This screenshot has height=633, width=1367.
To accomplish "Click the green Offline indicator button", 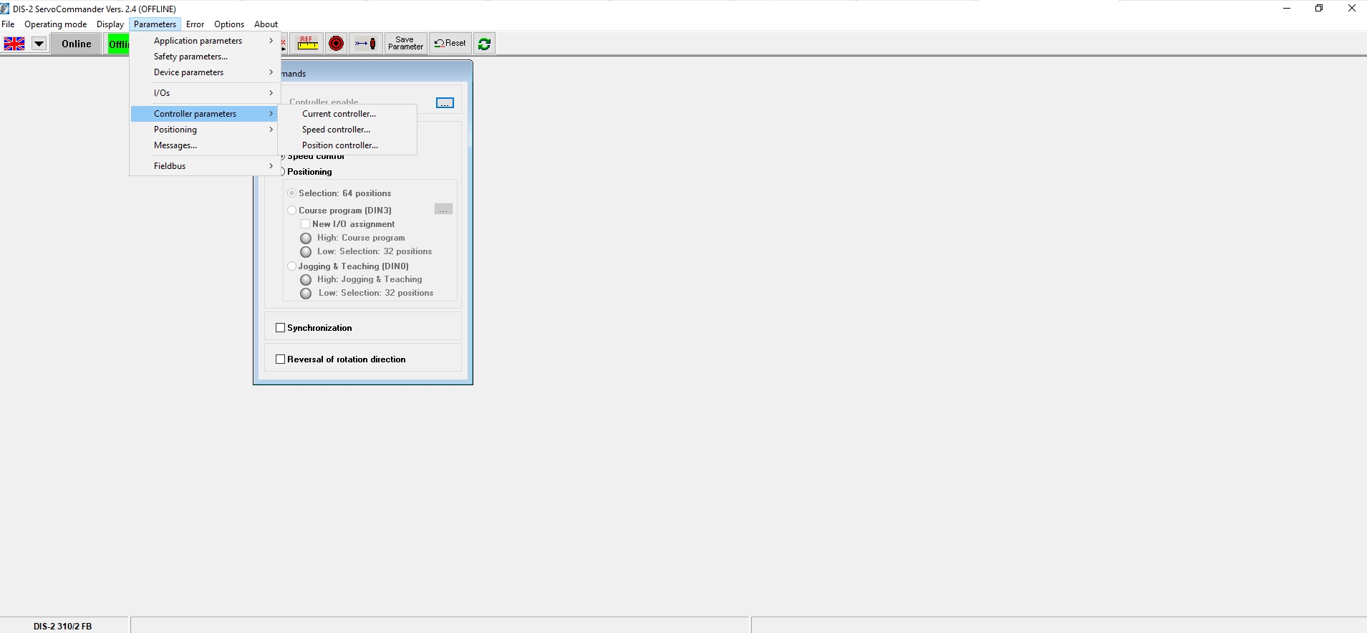I will [x=118, y=44].
